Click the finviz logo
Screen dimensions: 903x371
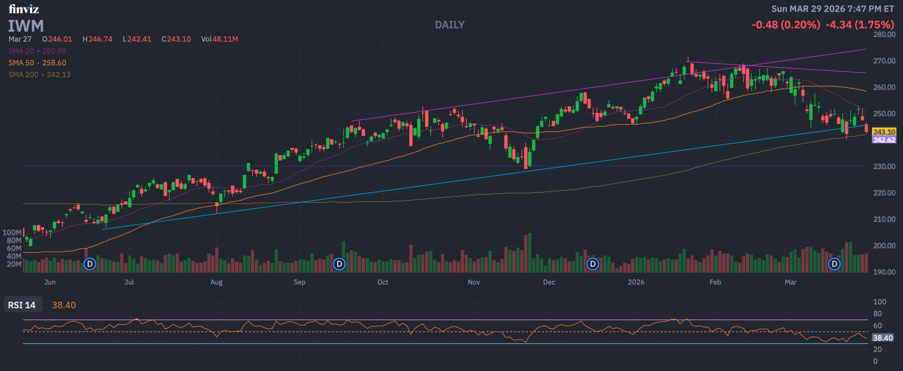tap(24, 9)
